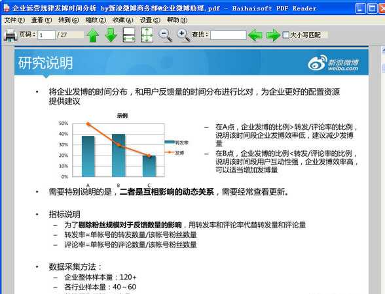Image resolution: width=385 pixels, height=294 pixels.
Task: Zoom out using the minus magnifier
Action: [165, 35]
